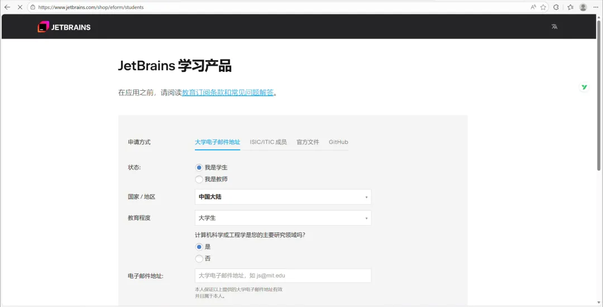603x307 pixels.
Task: Click the 本人保证 email validity note
Action: (239, 293)
